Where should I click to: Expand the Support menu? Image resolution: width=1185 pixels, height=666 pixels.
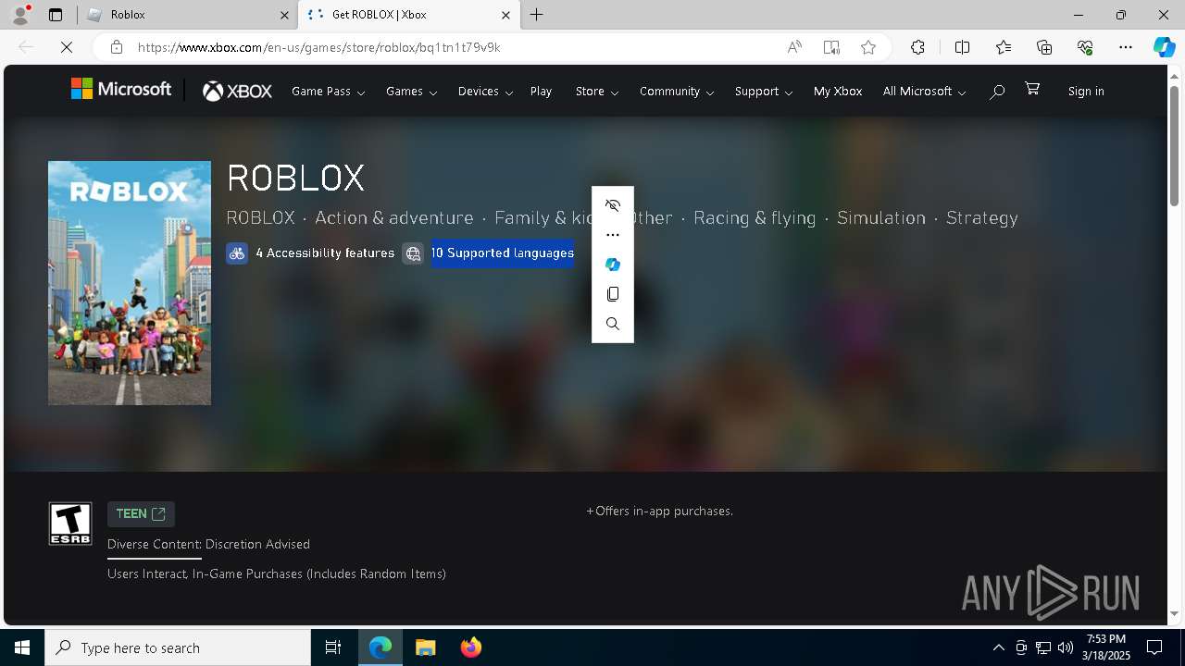point(764,92)
